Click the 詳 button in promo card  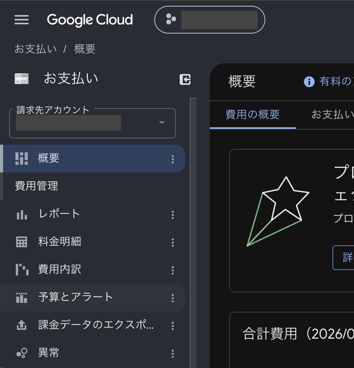(x=344, y=257)
